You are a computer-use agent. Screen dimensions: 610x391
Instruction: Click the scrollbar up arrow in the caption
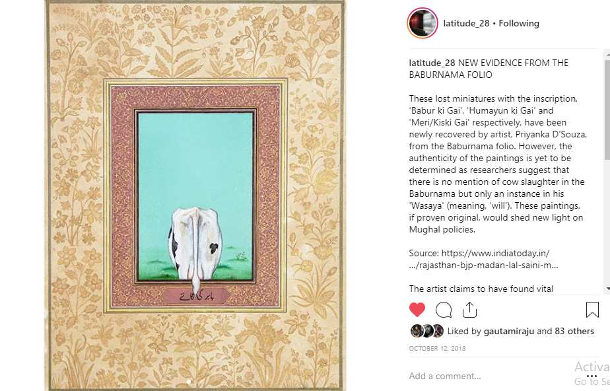click(x=607, y=55)
